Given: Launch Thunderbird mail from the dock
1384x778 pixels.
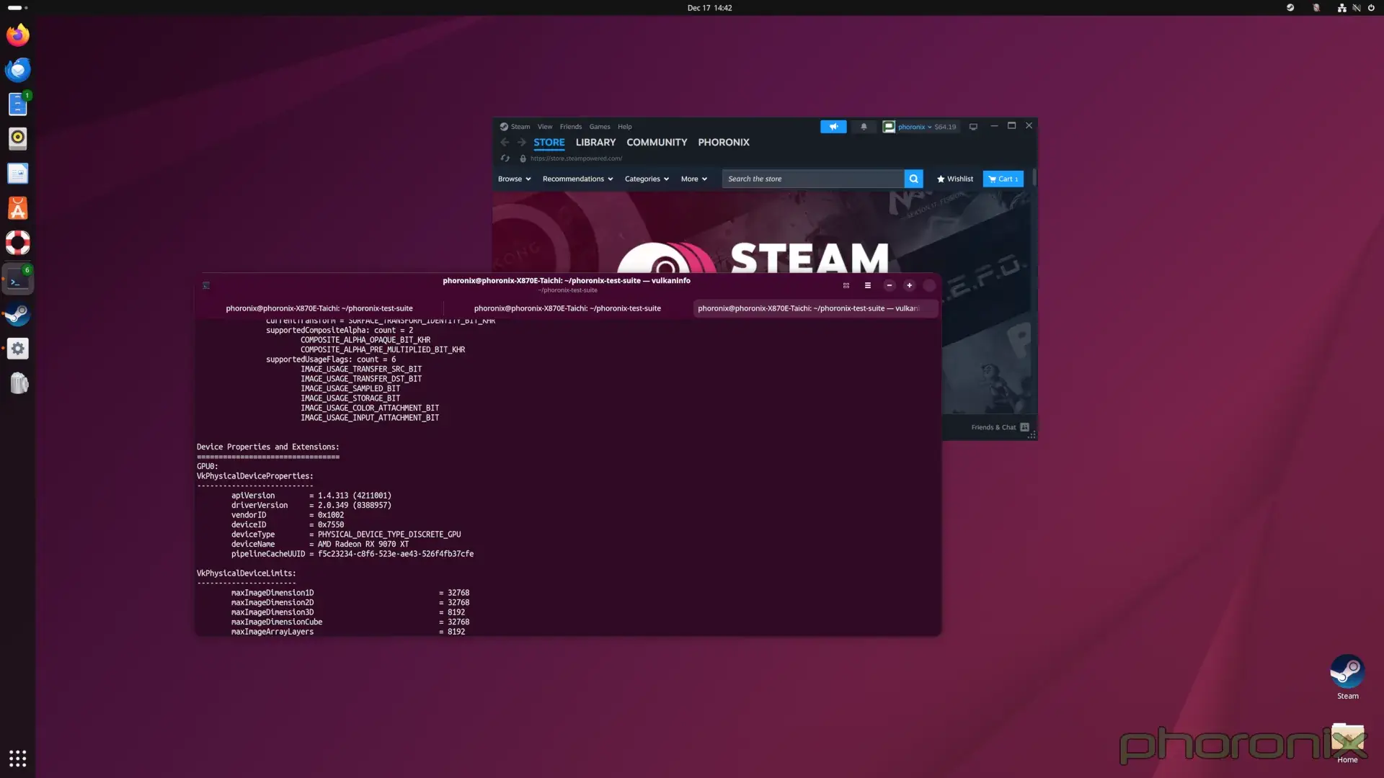Looking at the screenshot, I should (x=18, y=70).
